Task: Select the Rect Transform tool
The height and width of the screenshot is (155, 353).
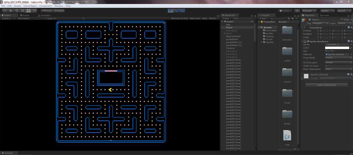Action: coord(28,11)
